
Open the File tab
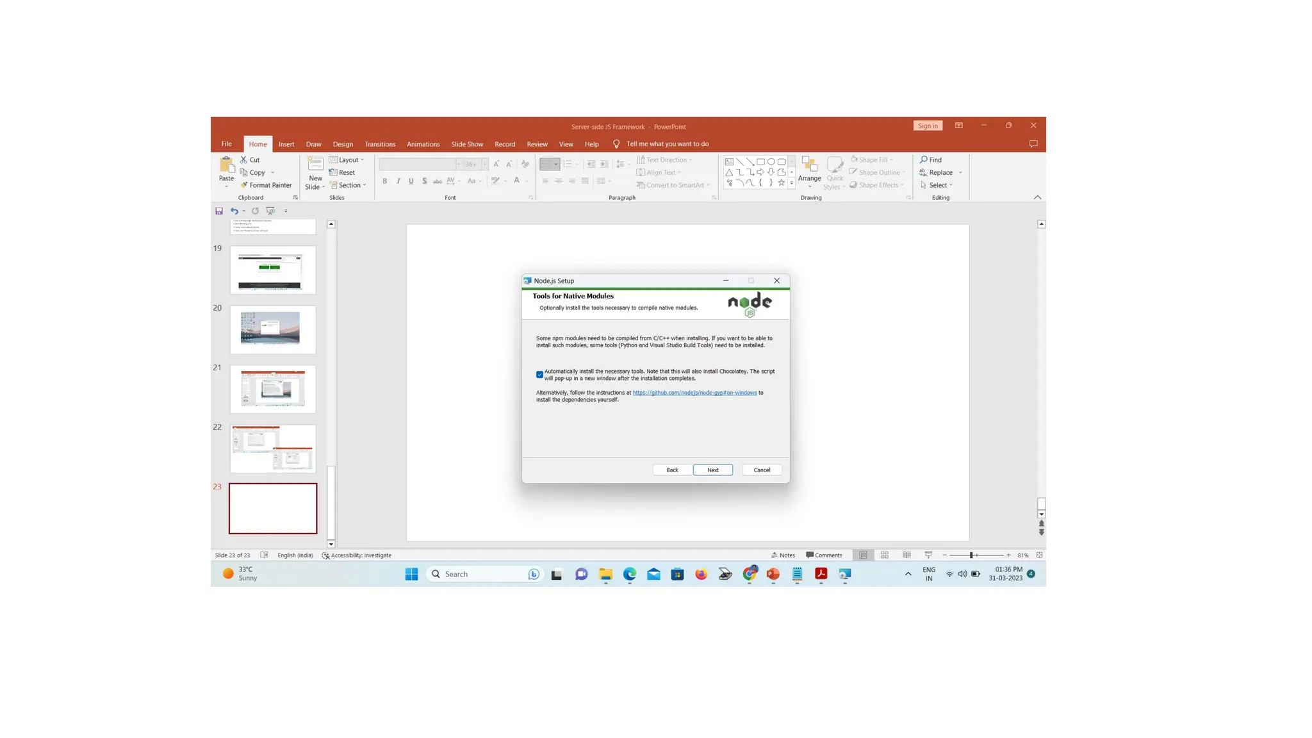tap(227, 144)
